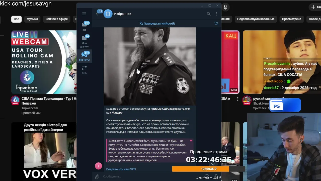Open the dct chat folder
This screenshot has height=181, width=321.
[85, 26]
